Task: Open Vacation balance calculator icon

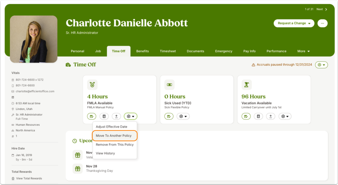Action: (x=258, y=117)
